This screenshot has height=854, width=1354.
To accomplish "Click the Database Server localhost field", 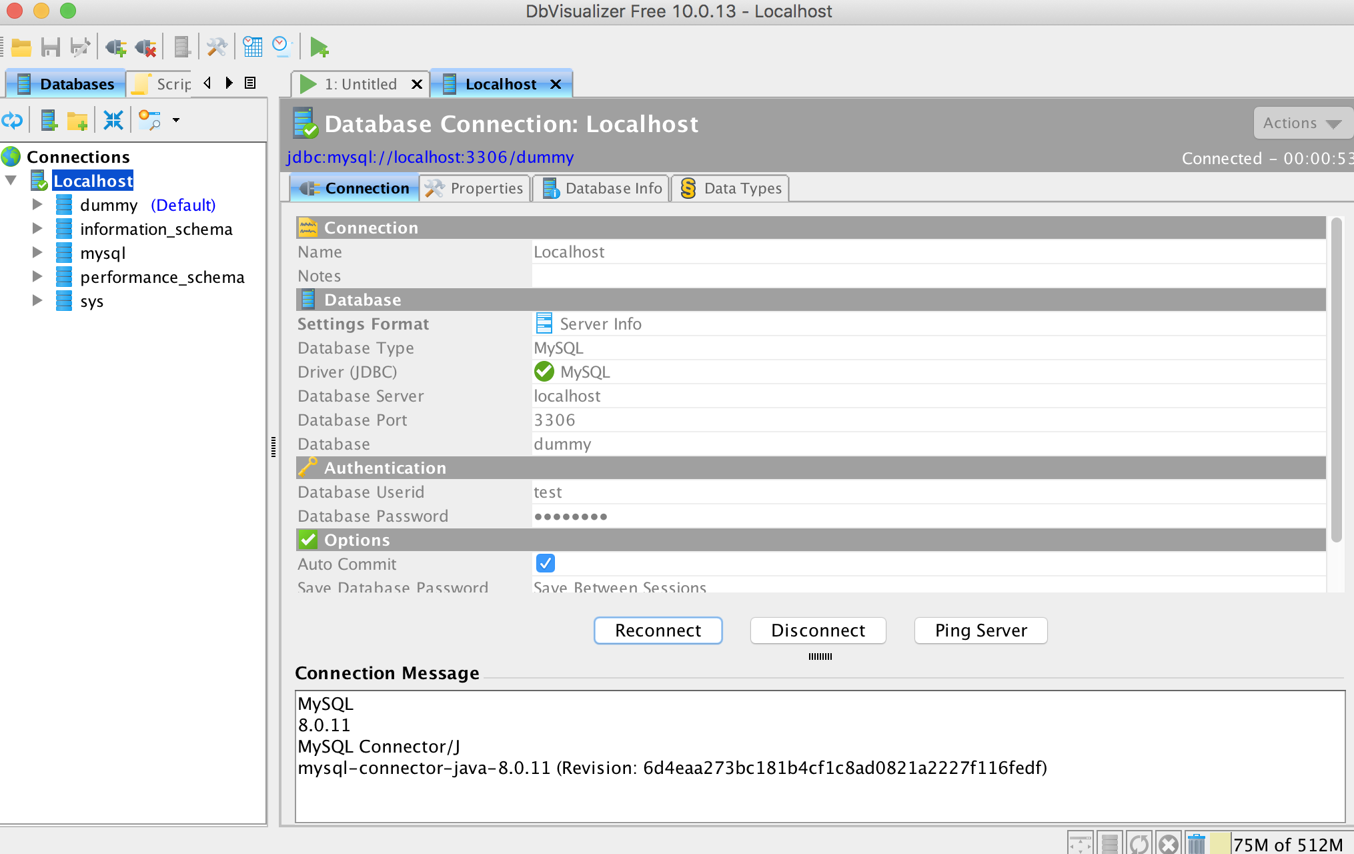I will (928, 396).
